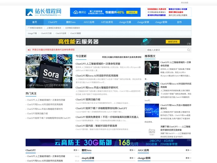Open the article ChatGPT如何下载？详细教程带你玩转ChatGPT in 今日更新

[x=101, y=108]
